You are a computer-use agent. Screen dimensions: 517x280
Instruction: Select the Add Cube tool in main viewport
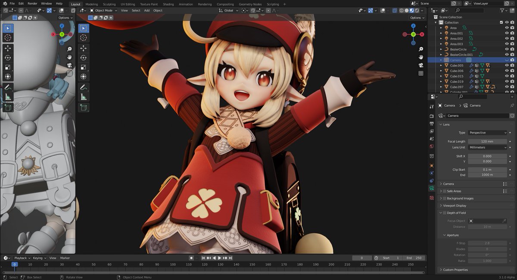pyautogui.click(x=84, y=107)
